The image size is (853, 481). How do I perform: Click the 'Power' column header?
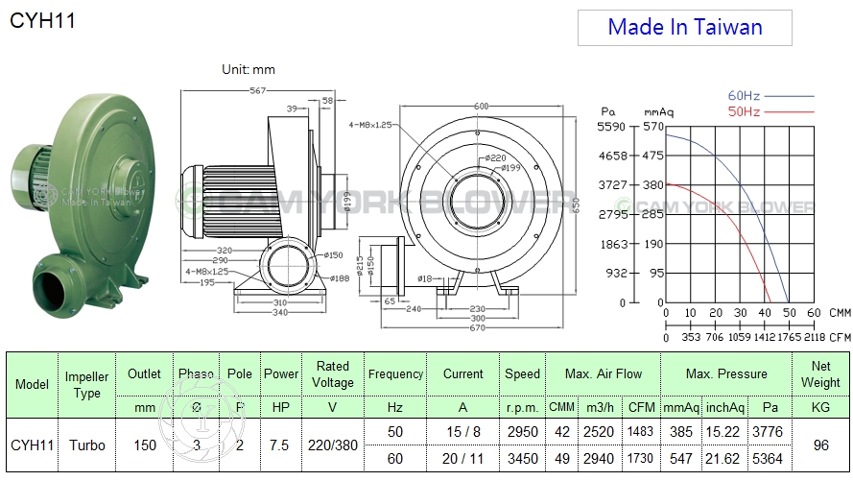[281, 374]
